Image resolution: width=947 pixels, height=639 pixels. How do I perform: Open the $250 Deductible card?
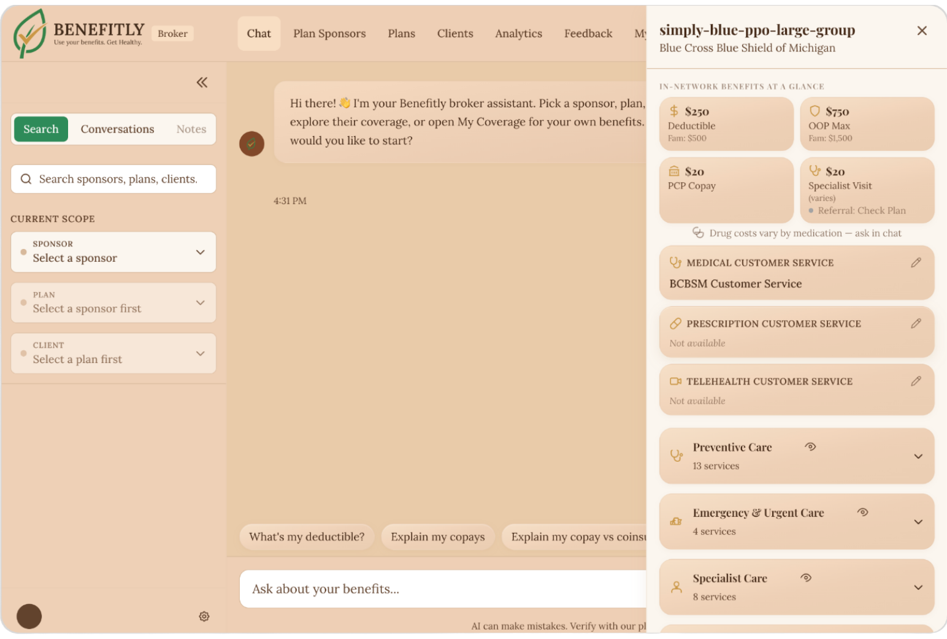pyautogui.click(x=726, y=124)
